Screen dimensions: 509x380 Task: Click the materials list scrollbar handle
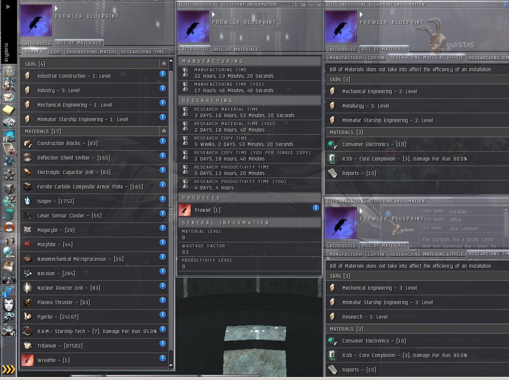(x=171, y=211)
